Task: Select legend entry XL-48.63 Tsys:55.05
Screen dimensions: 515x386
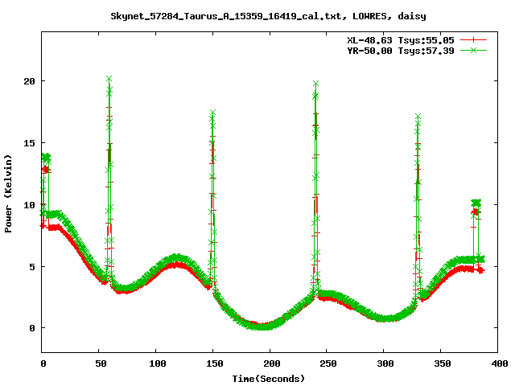Action: 401,40
